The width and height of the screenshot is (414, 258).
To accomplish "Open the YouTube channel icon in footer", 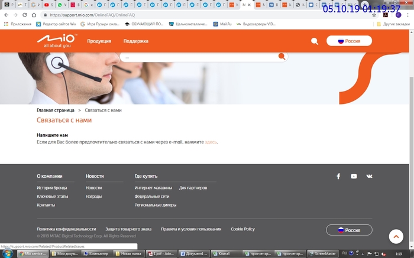I will tap(354, 176).
